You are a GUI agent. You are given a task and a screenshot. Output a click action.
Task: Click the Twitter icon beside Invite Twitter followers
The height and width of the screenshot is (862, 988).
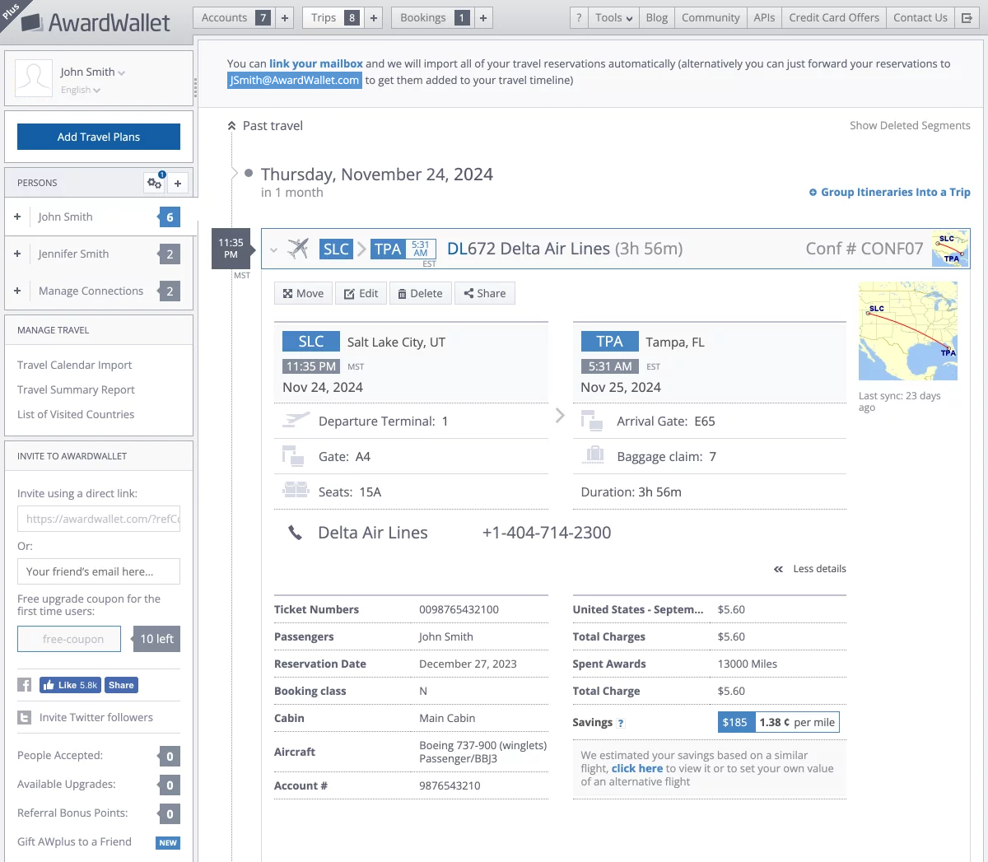pyautogui.click(x=25, y=718)
